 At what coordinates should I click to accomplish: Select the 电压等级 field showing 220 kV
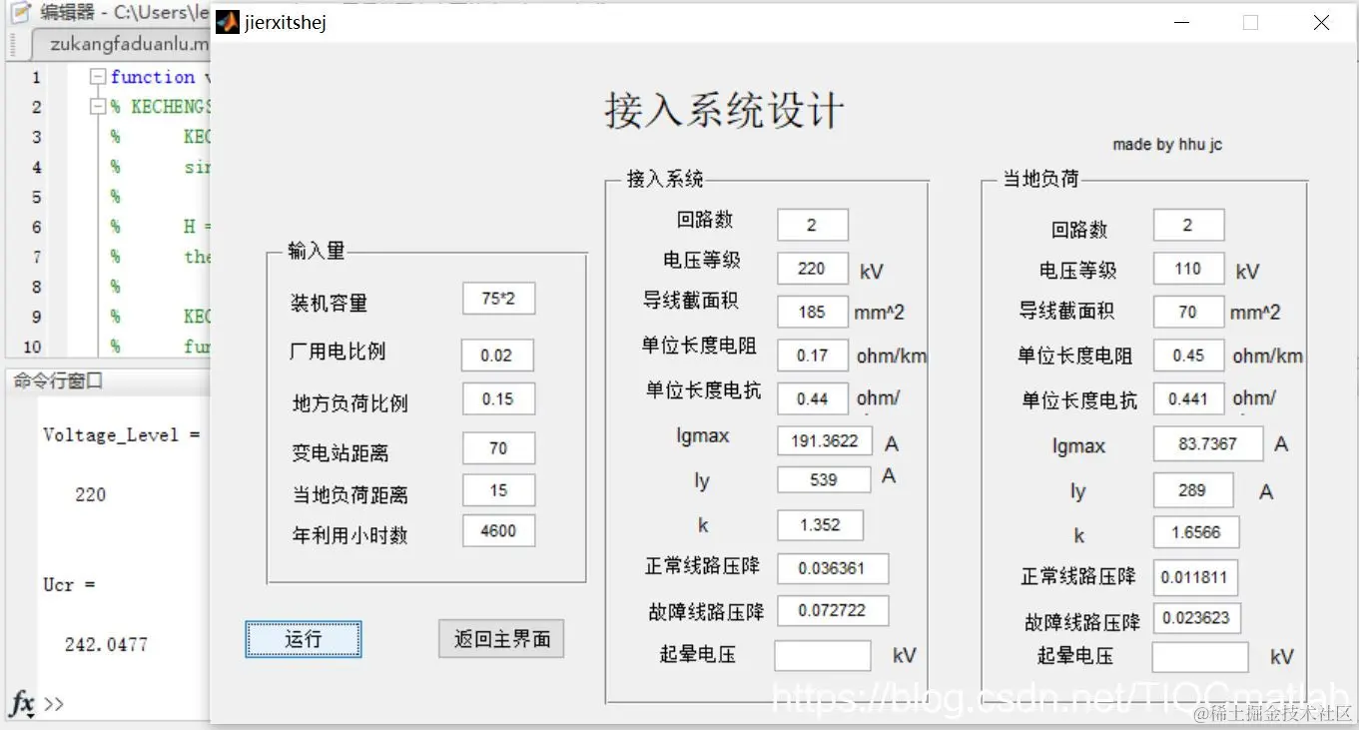[812, 268]
